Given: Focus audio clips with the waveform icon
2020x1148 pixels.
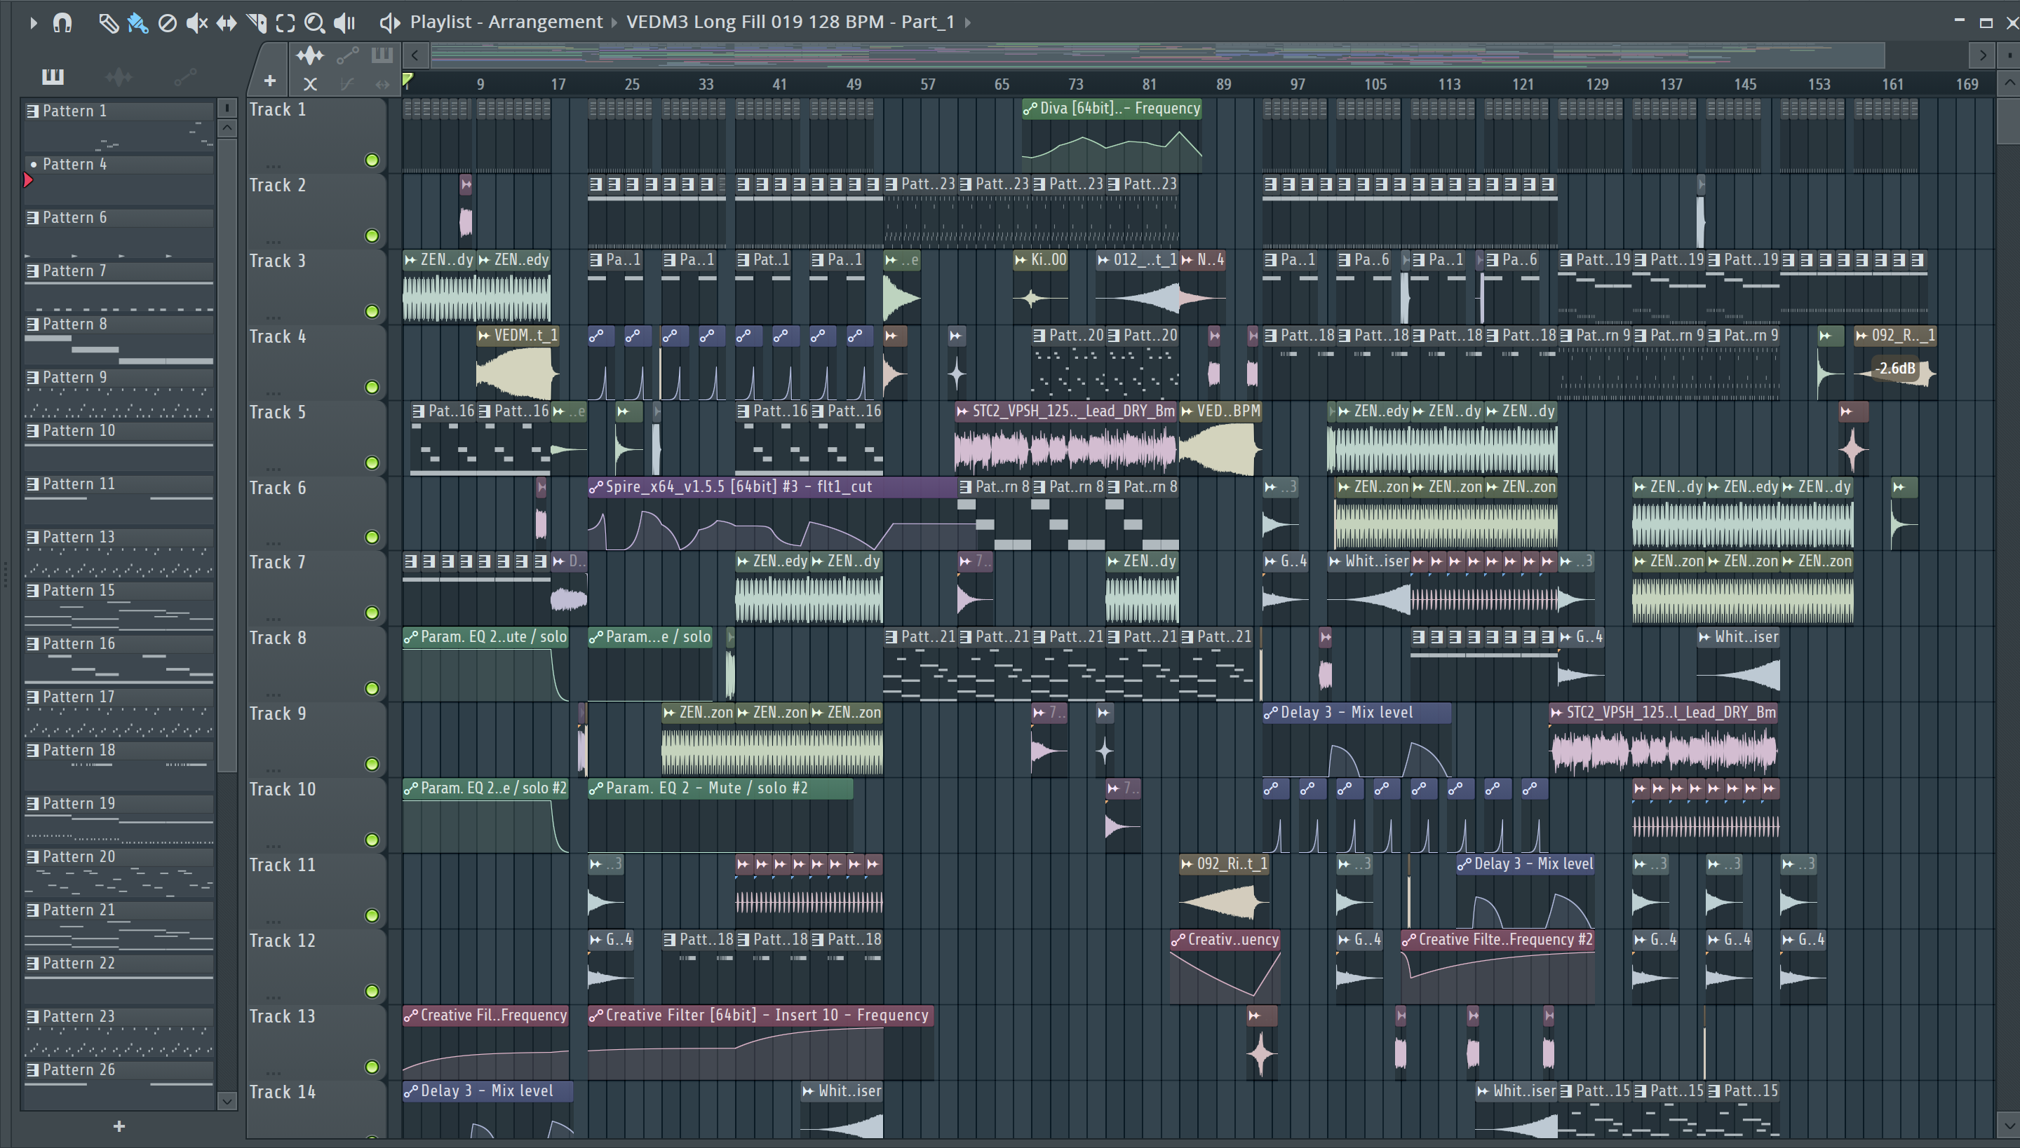Looking at the screenshot, I should pos(310,55).
